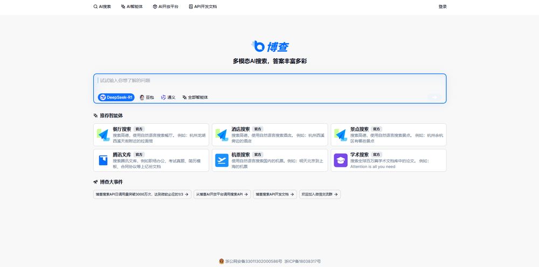Screen dimensions: 539x267
Task: Click the AI智能体 nav icon
Action: [x=123, y=6]
